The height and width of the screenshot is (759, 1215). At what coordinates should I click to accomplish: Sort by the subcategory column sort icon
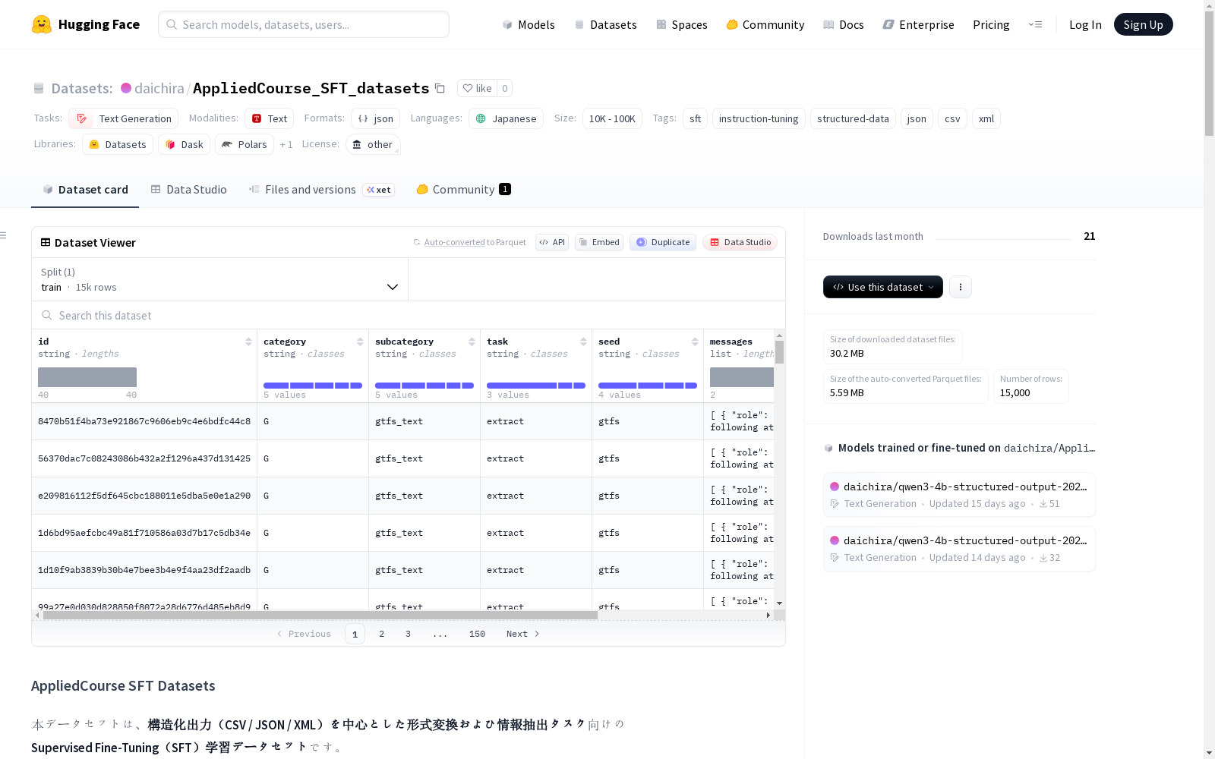(x=472, y=342)
